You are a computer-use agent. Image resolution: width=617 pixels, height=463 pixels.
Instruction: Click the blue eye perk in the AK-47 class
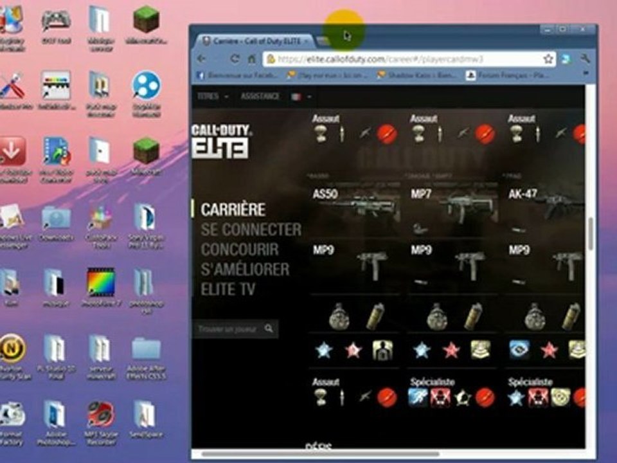click(x=519, y=350)
